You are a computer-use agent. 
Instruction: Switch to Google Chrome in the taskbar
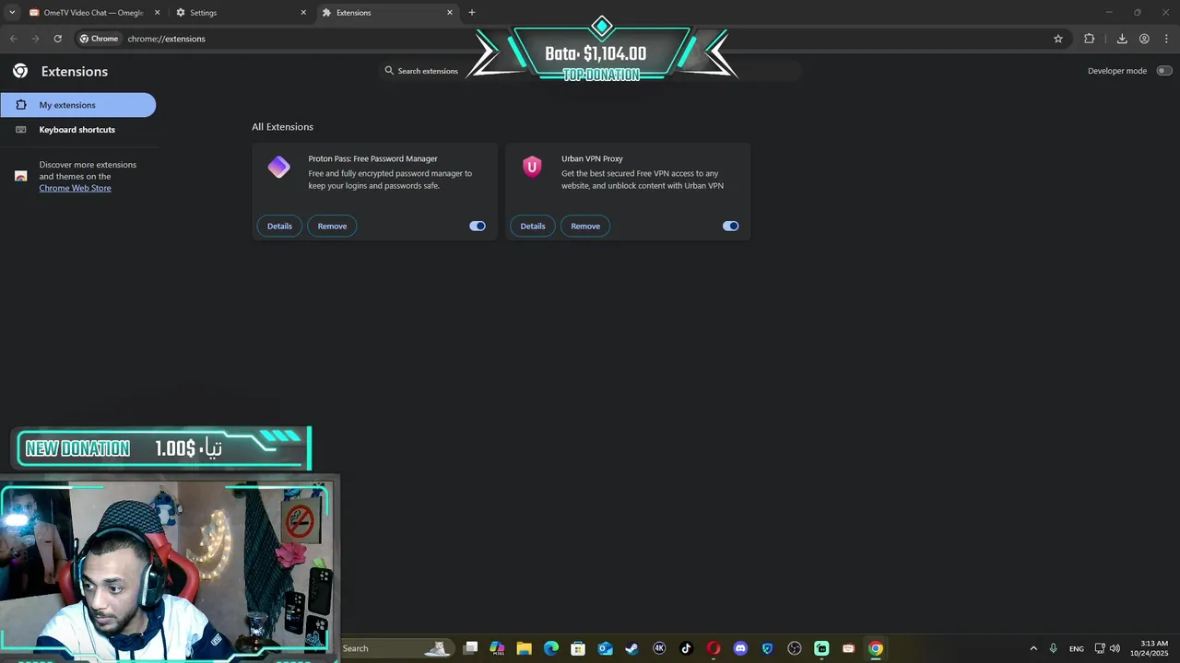[876, 648]
